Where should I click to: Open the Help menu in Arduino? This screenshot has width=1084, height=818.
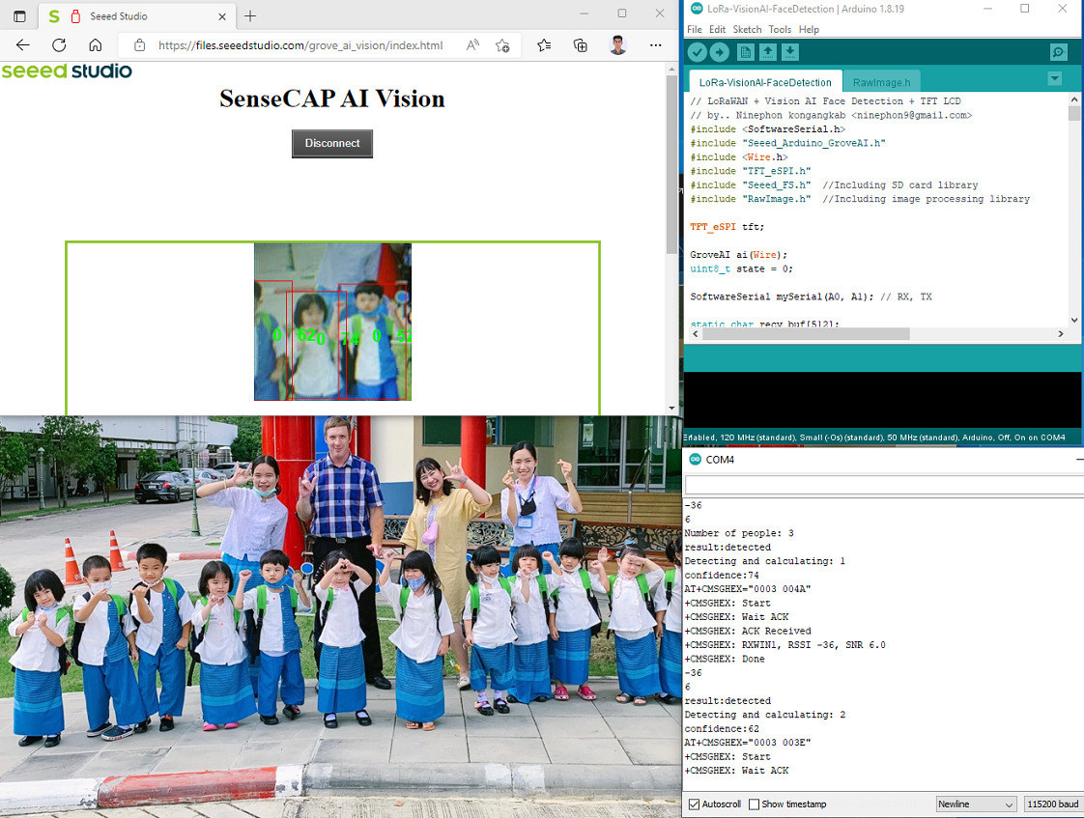[809, 30]
